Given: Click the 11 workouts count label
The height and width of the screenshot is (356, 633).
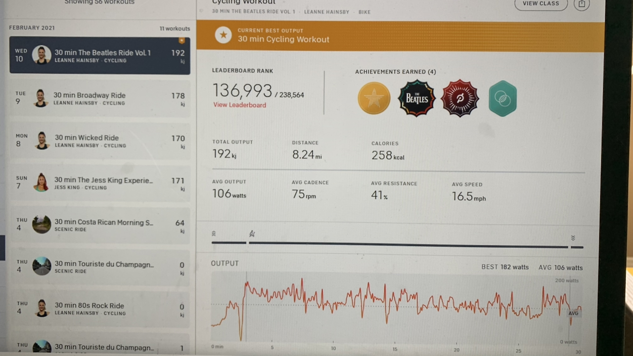Looking at the screenshot, I should (175, 29).
